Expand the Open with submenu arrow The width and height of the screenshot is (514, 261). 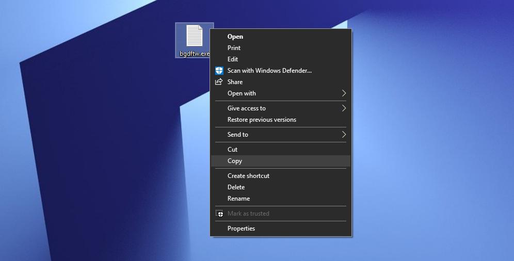click(344, 93)
